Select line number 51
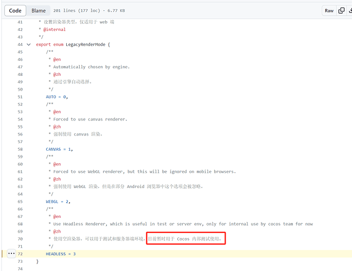The image size is (352, 271). [20, 97]
